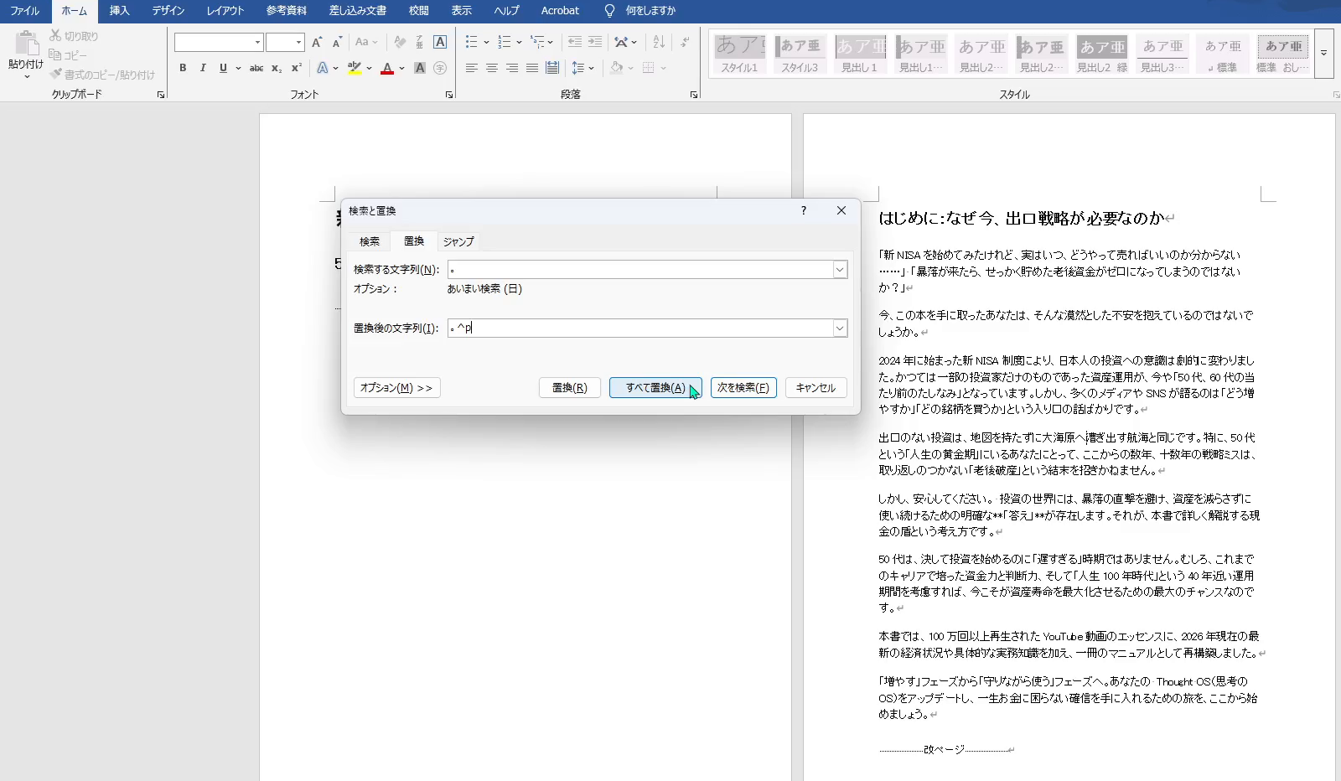The width and height of the screenshot is (1341, 781).
Task: Select the ジャンプ tab in the dialog
Action: tap(458, 241)
